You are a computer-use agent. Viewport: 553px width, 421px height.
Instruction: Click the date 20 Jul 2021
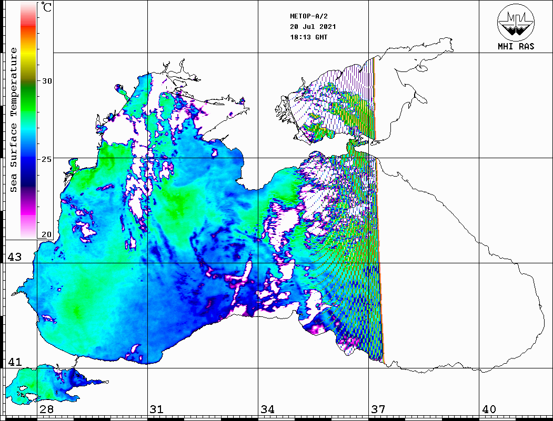click(x=313, y=27)
